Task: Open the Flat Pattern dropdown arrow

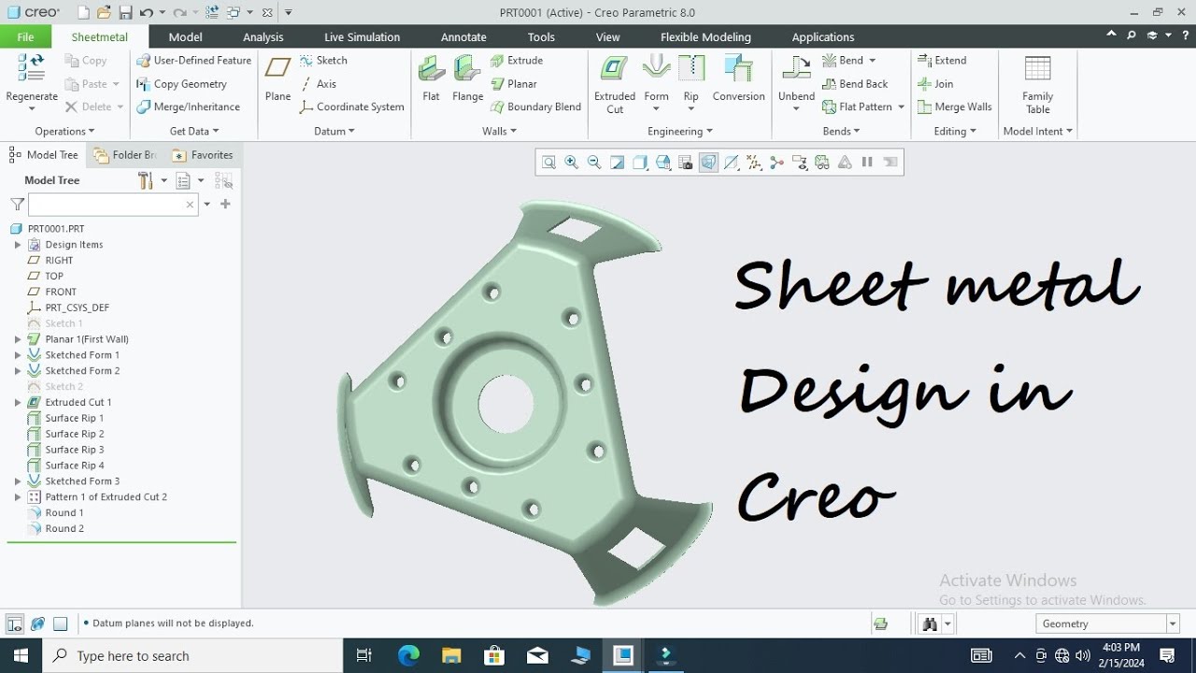Action: click(901, 107)
